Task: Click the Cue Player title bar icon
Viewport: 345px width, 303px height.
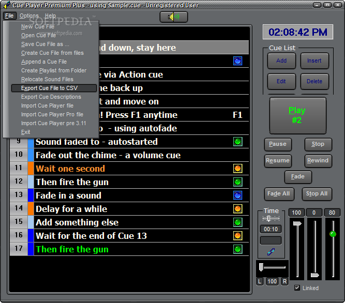Action: point(7,5)
